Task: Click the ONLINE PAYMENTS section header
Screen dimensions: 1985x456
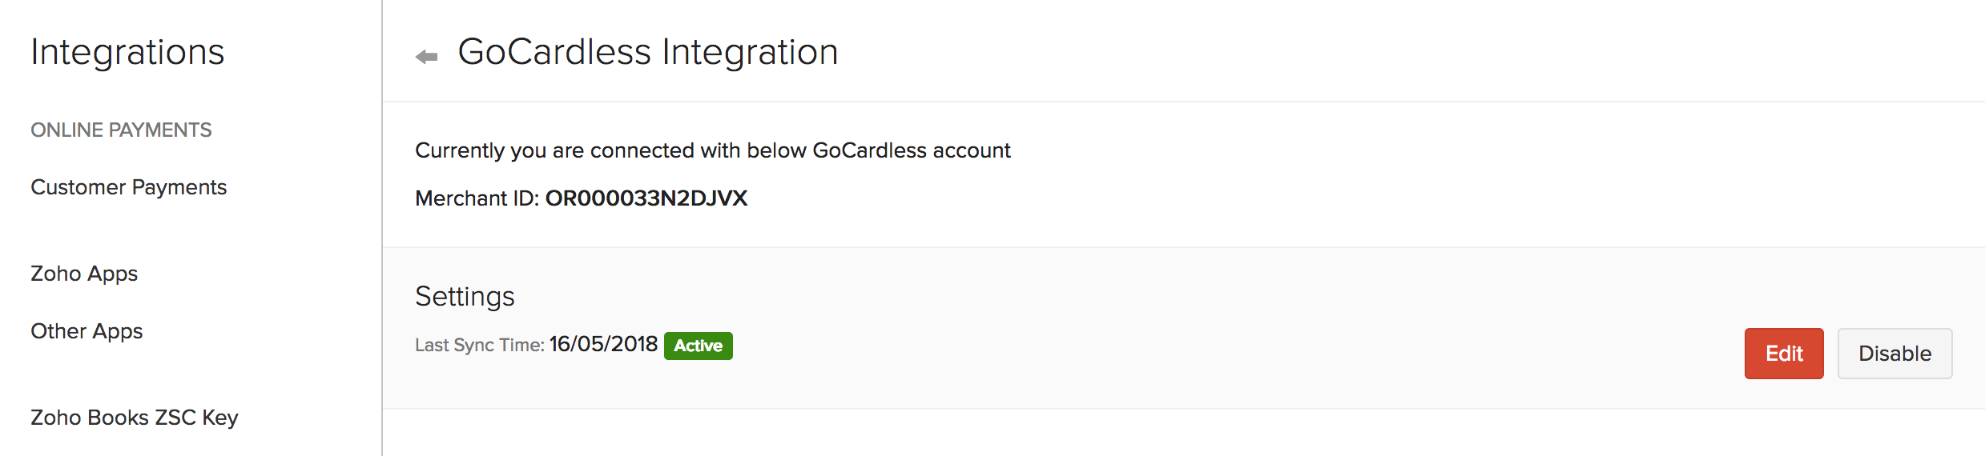Action: click(121, 130)
